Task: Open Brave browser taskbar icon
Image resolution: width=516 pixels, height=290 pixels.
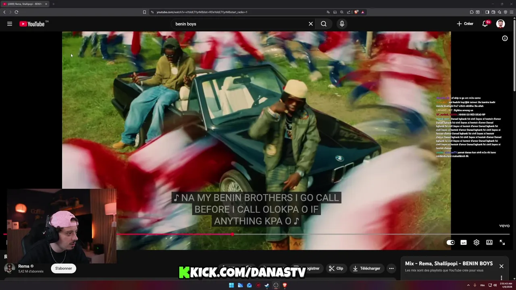Action: 285,285
